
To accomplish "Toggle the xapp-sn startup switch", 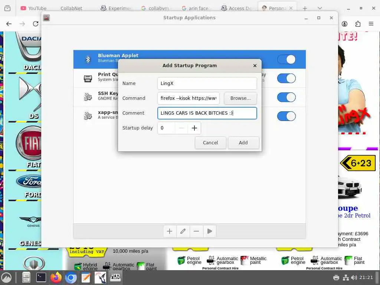I will (286, 116).
